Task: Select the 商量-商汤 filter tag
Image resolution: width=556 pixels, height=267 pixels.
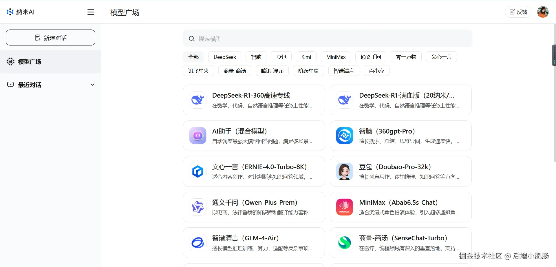Action: [x=235, y=71]
